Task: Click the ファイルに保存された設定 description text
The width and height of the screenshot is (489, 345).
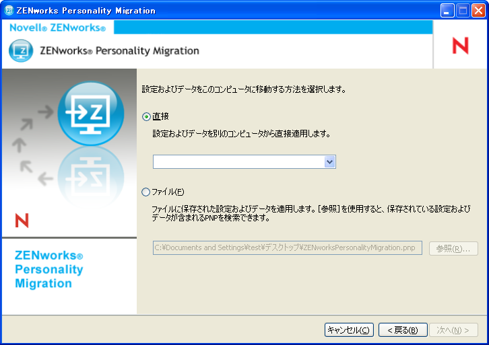Action: (x=311, y=213)
